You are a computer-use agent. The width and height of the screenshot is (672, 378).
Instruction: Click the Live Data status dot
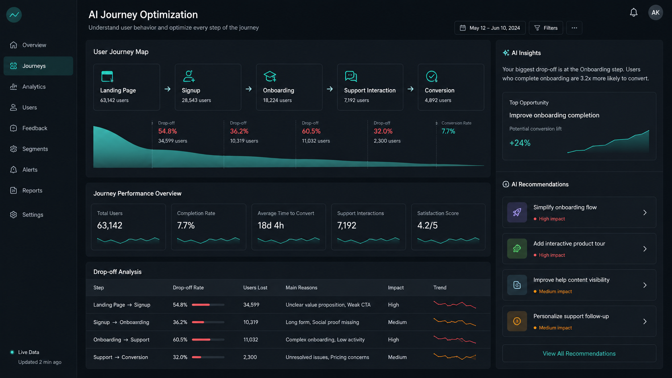12,352
